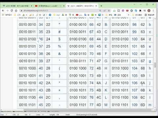Image resolution: width=158 pixels, height=118 pixels.
Task: Open the media control icon in toolbar
Action: 145,10
